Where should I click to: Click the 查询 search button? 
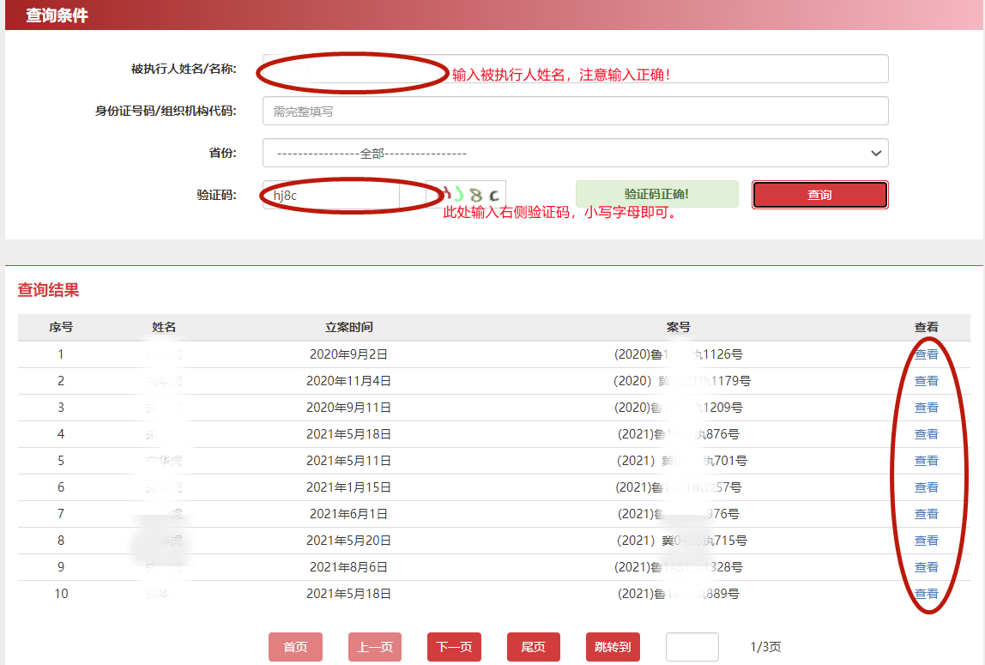(819, 195)
